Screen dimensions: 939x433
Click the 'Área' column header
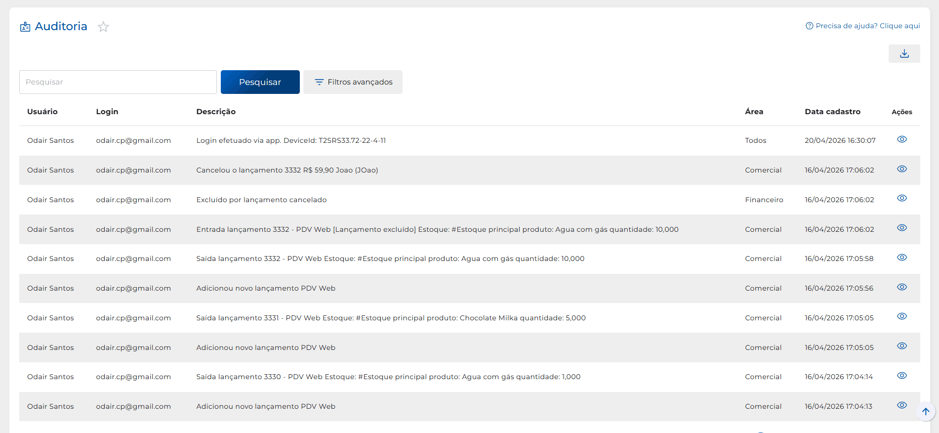pyautogui.click(x=754, y=112)
